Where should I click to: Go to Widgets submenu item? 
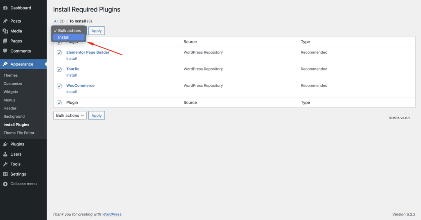pos(11,92)
